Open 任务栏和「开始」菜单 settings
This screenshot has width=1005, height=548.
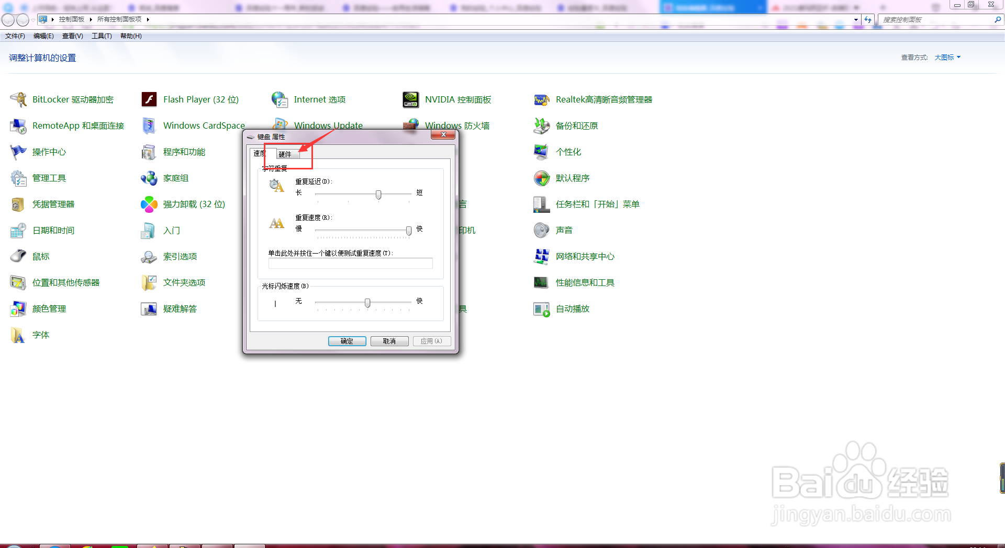[x=598, y=204]
